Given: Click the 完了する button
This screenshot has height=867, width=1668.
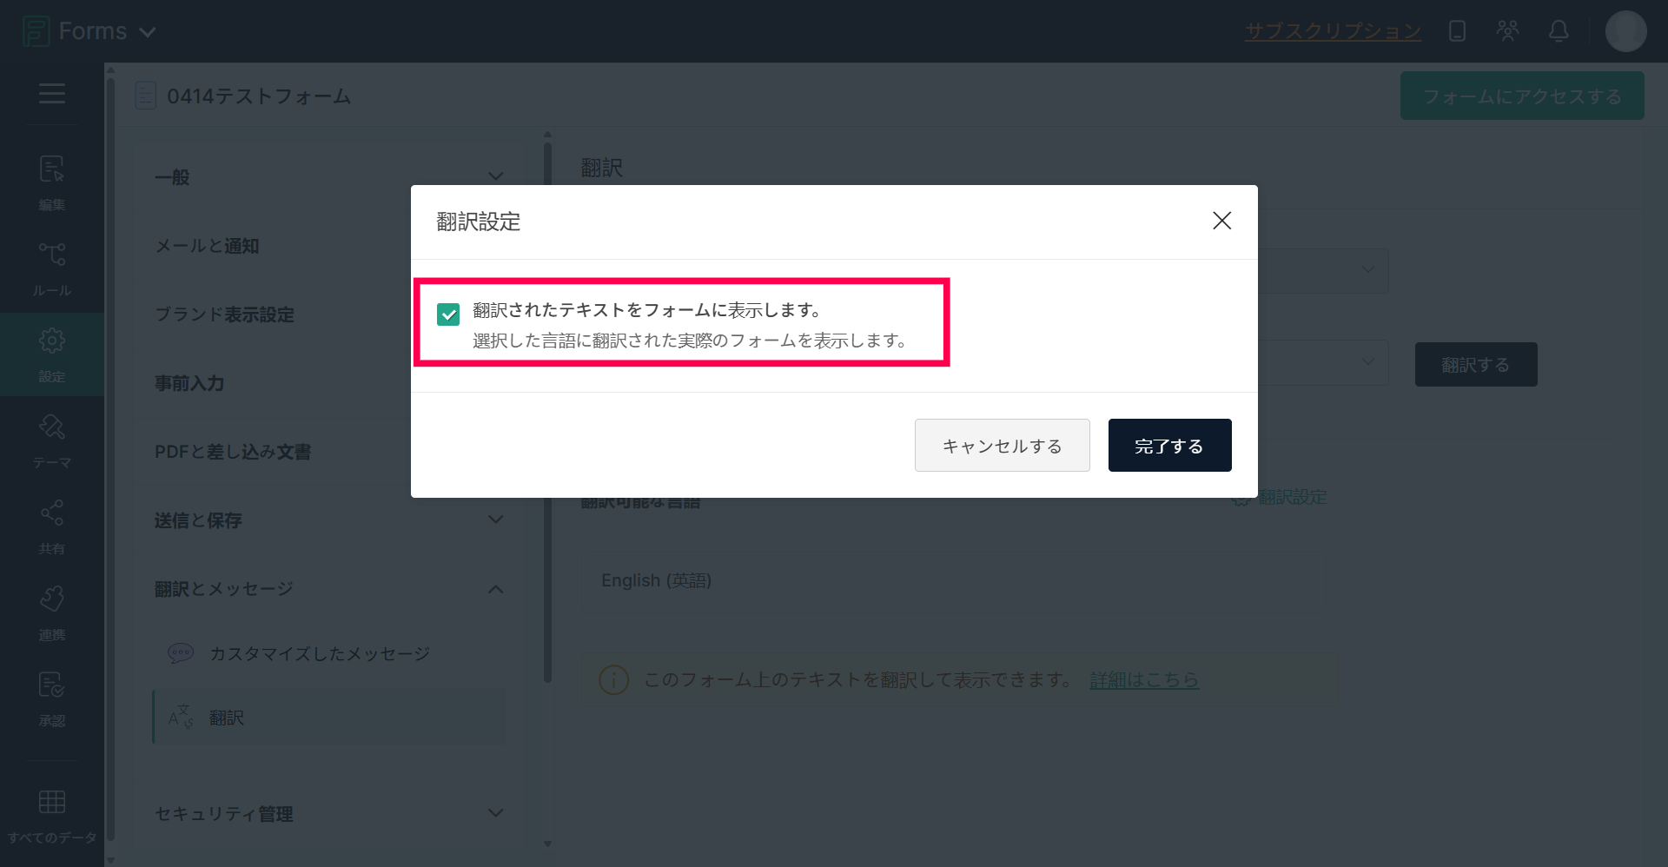Looking at the screenshot, I should [1169, 446].
